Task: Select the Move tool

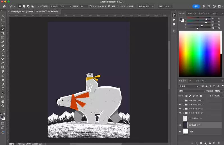Action: [x=3, y=16]
